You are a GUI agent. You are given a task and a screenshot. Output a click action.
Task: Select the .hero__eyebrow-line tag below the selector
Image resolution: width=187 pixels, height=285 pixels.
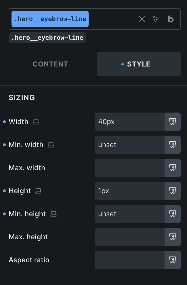point(47,37)
